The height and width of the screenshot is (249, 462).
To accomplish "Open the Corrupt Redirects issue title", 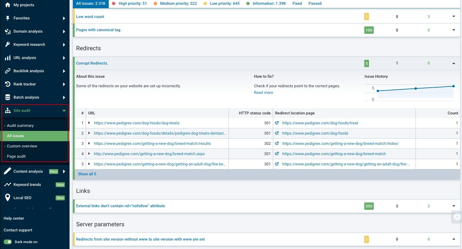I will (x=92, y=63).
